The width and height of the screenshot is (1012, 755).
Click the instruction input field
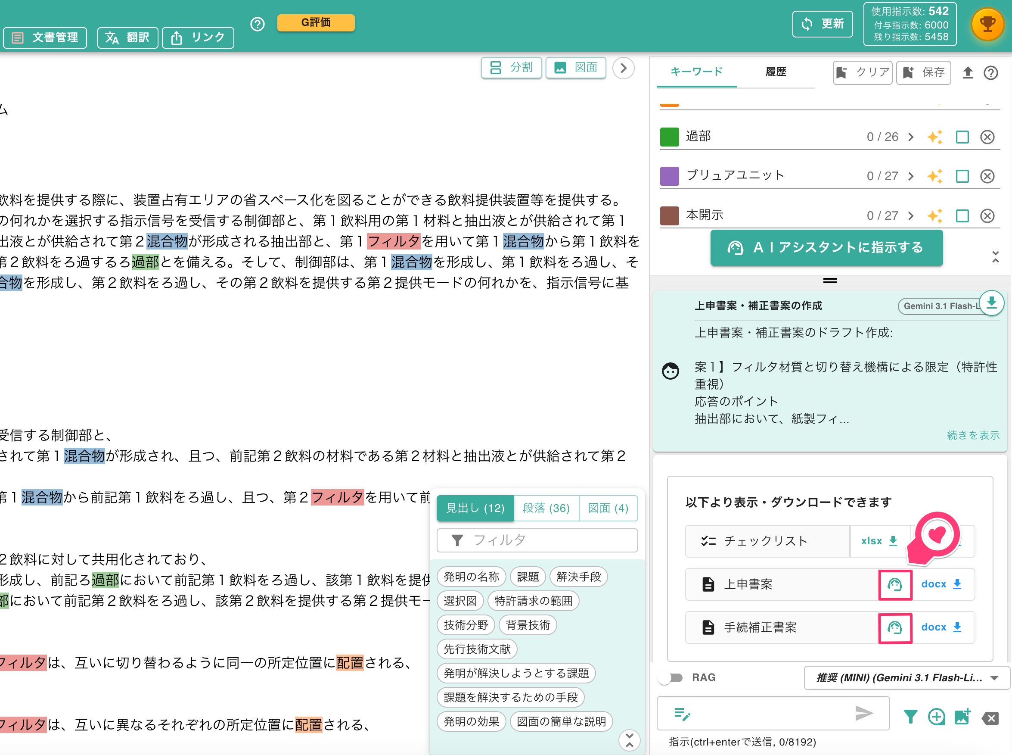coord(773,713)
